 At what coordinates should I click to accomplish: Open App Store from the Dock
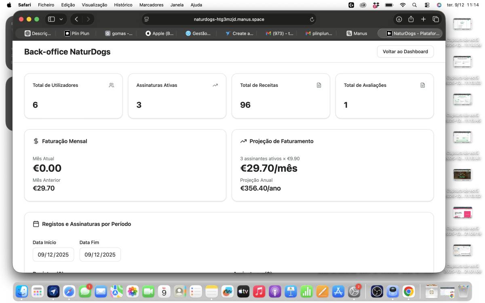tap(338, 291)
